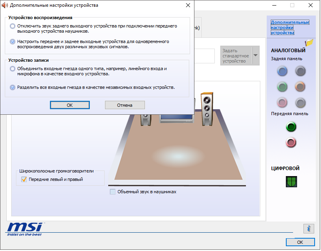Open the 'Задать стандартное устройство' dropdown arrow
This screenshot has height=251, width=321.
256,55
